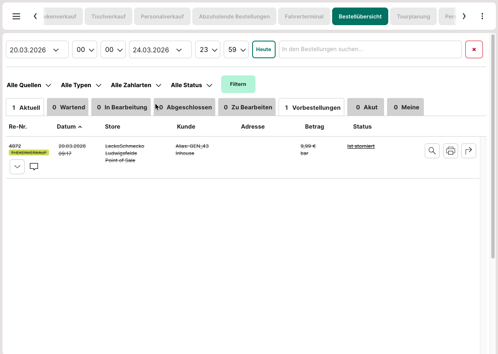The height and width of the screenshot is (354, 498).
Task: Open the hamburger main menu
Action: point(16,16)
